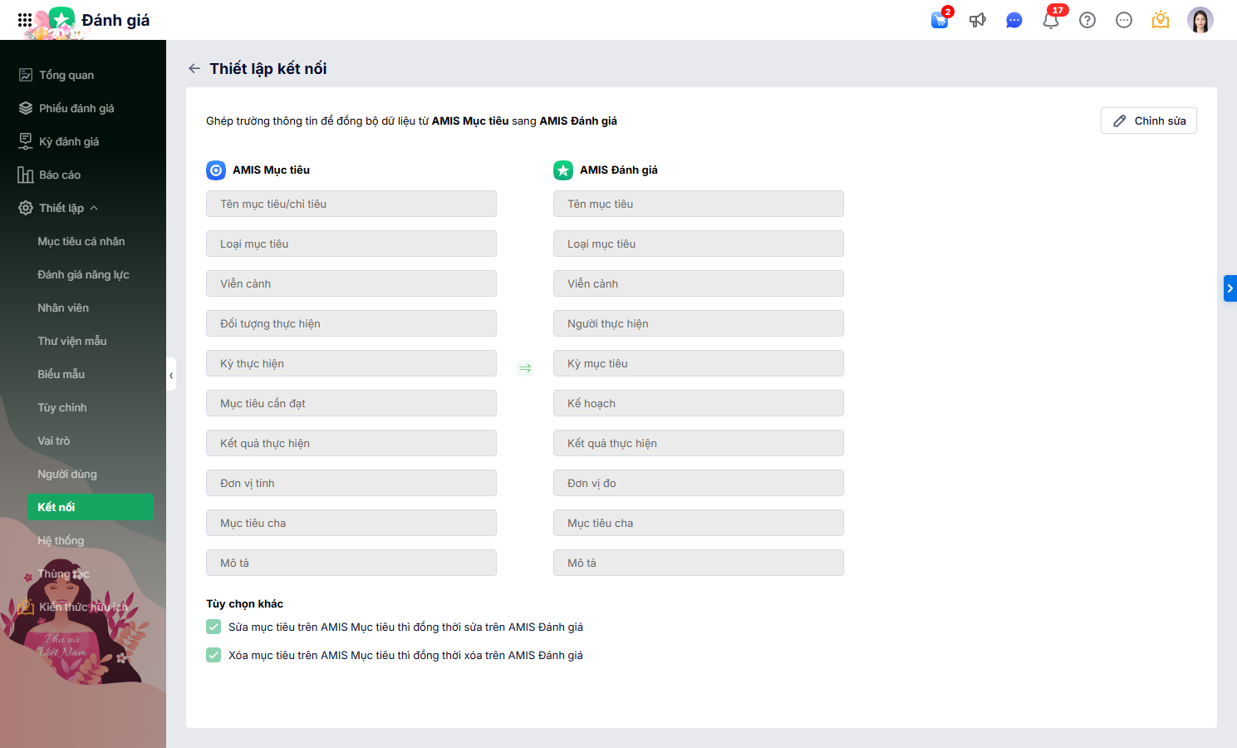Open Tổng quan in the sidebar
Screen dimensions: 1237x748
tap(66, 75)
